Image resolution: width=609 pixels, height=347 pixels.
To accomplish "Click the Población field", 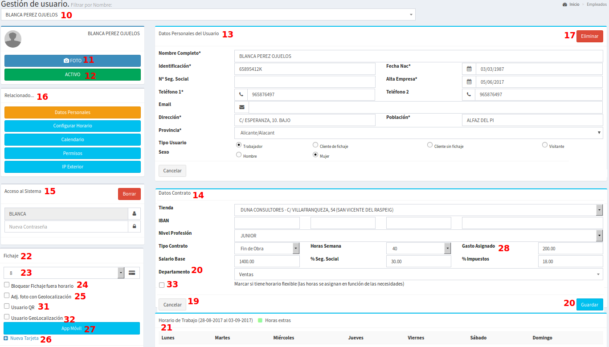I will pyautogui.click(x=532, y=120).
